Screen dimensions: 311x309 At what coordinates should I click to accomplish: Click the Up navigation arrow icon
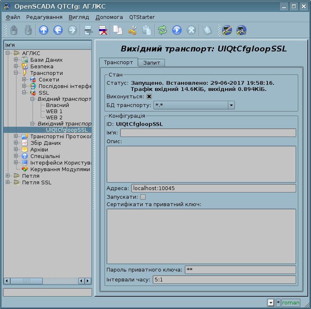tap(43, 30)
